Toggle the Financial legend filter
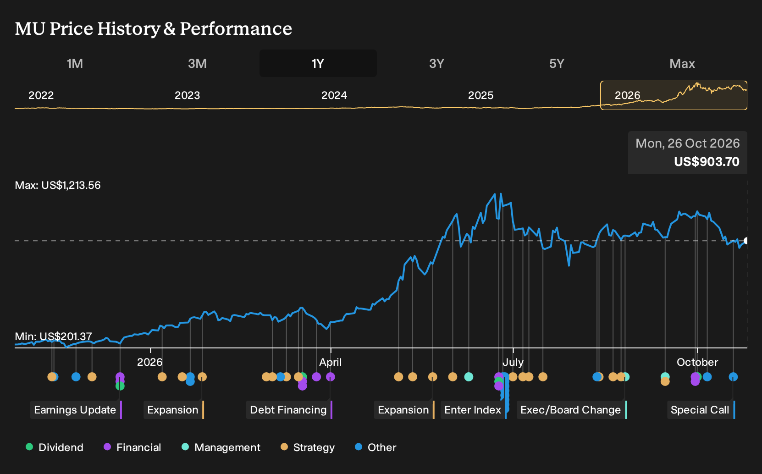This screenshot has height=474, width=762. point(133,447)
